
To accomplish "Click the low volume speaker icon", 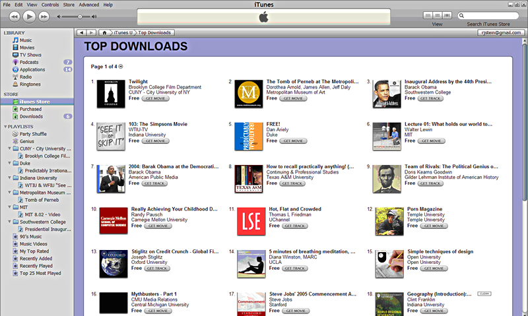I will point(59,16).
